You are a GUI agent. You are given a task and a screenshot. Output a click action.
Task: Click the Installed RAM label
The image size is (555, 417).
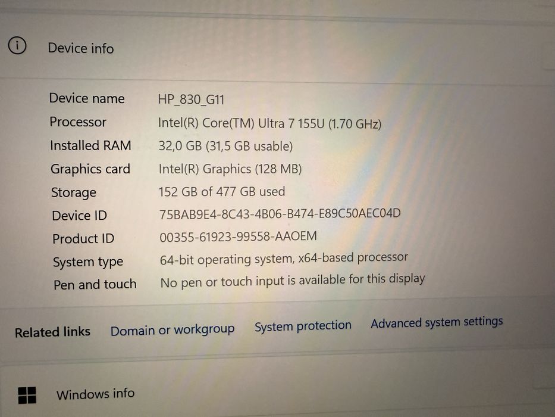click(90, 145)
